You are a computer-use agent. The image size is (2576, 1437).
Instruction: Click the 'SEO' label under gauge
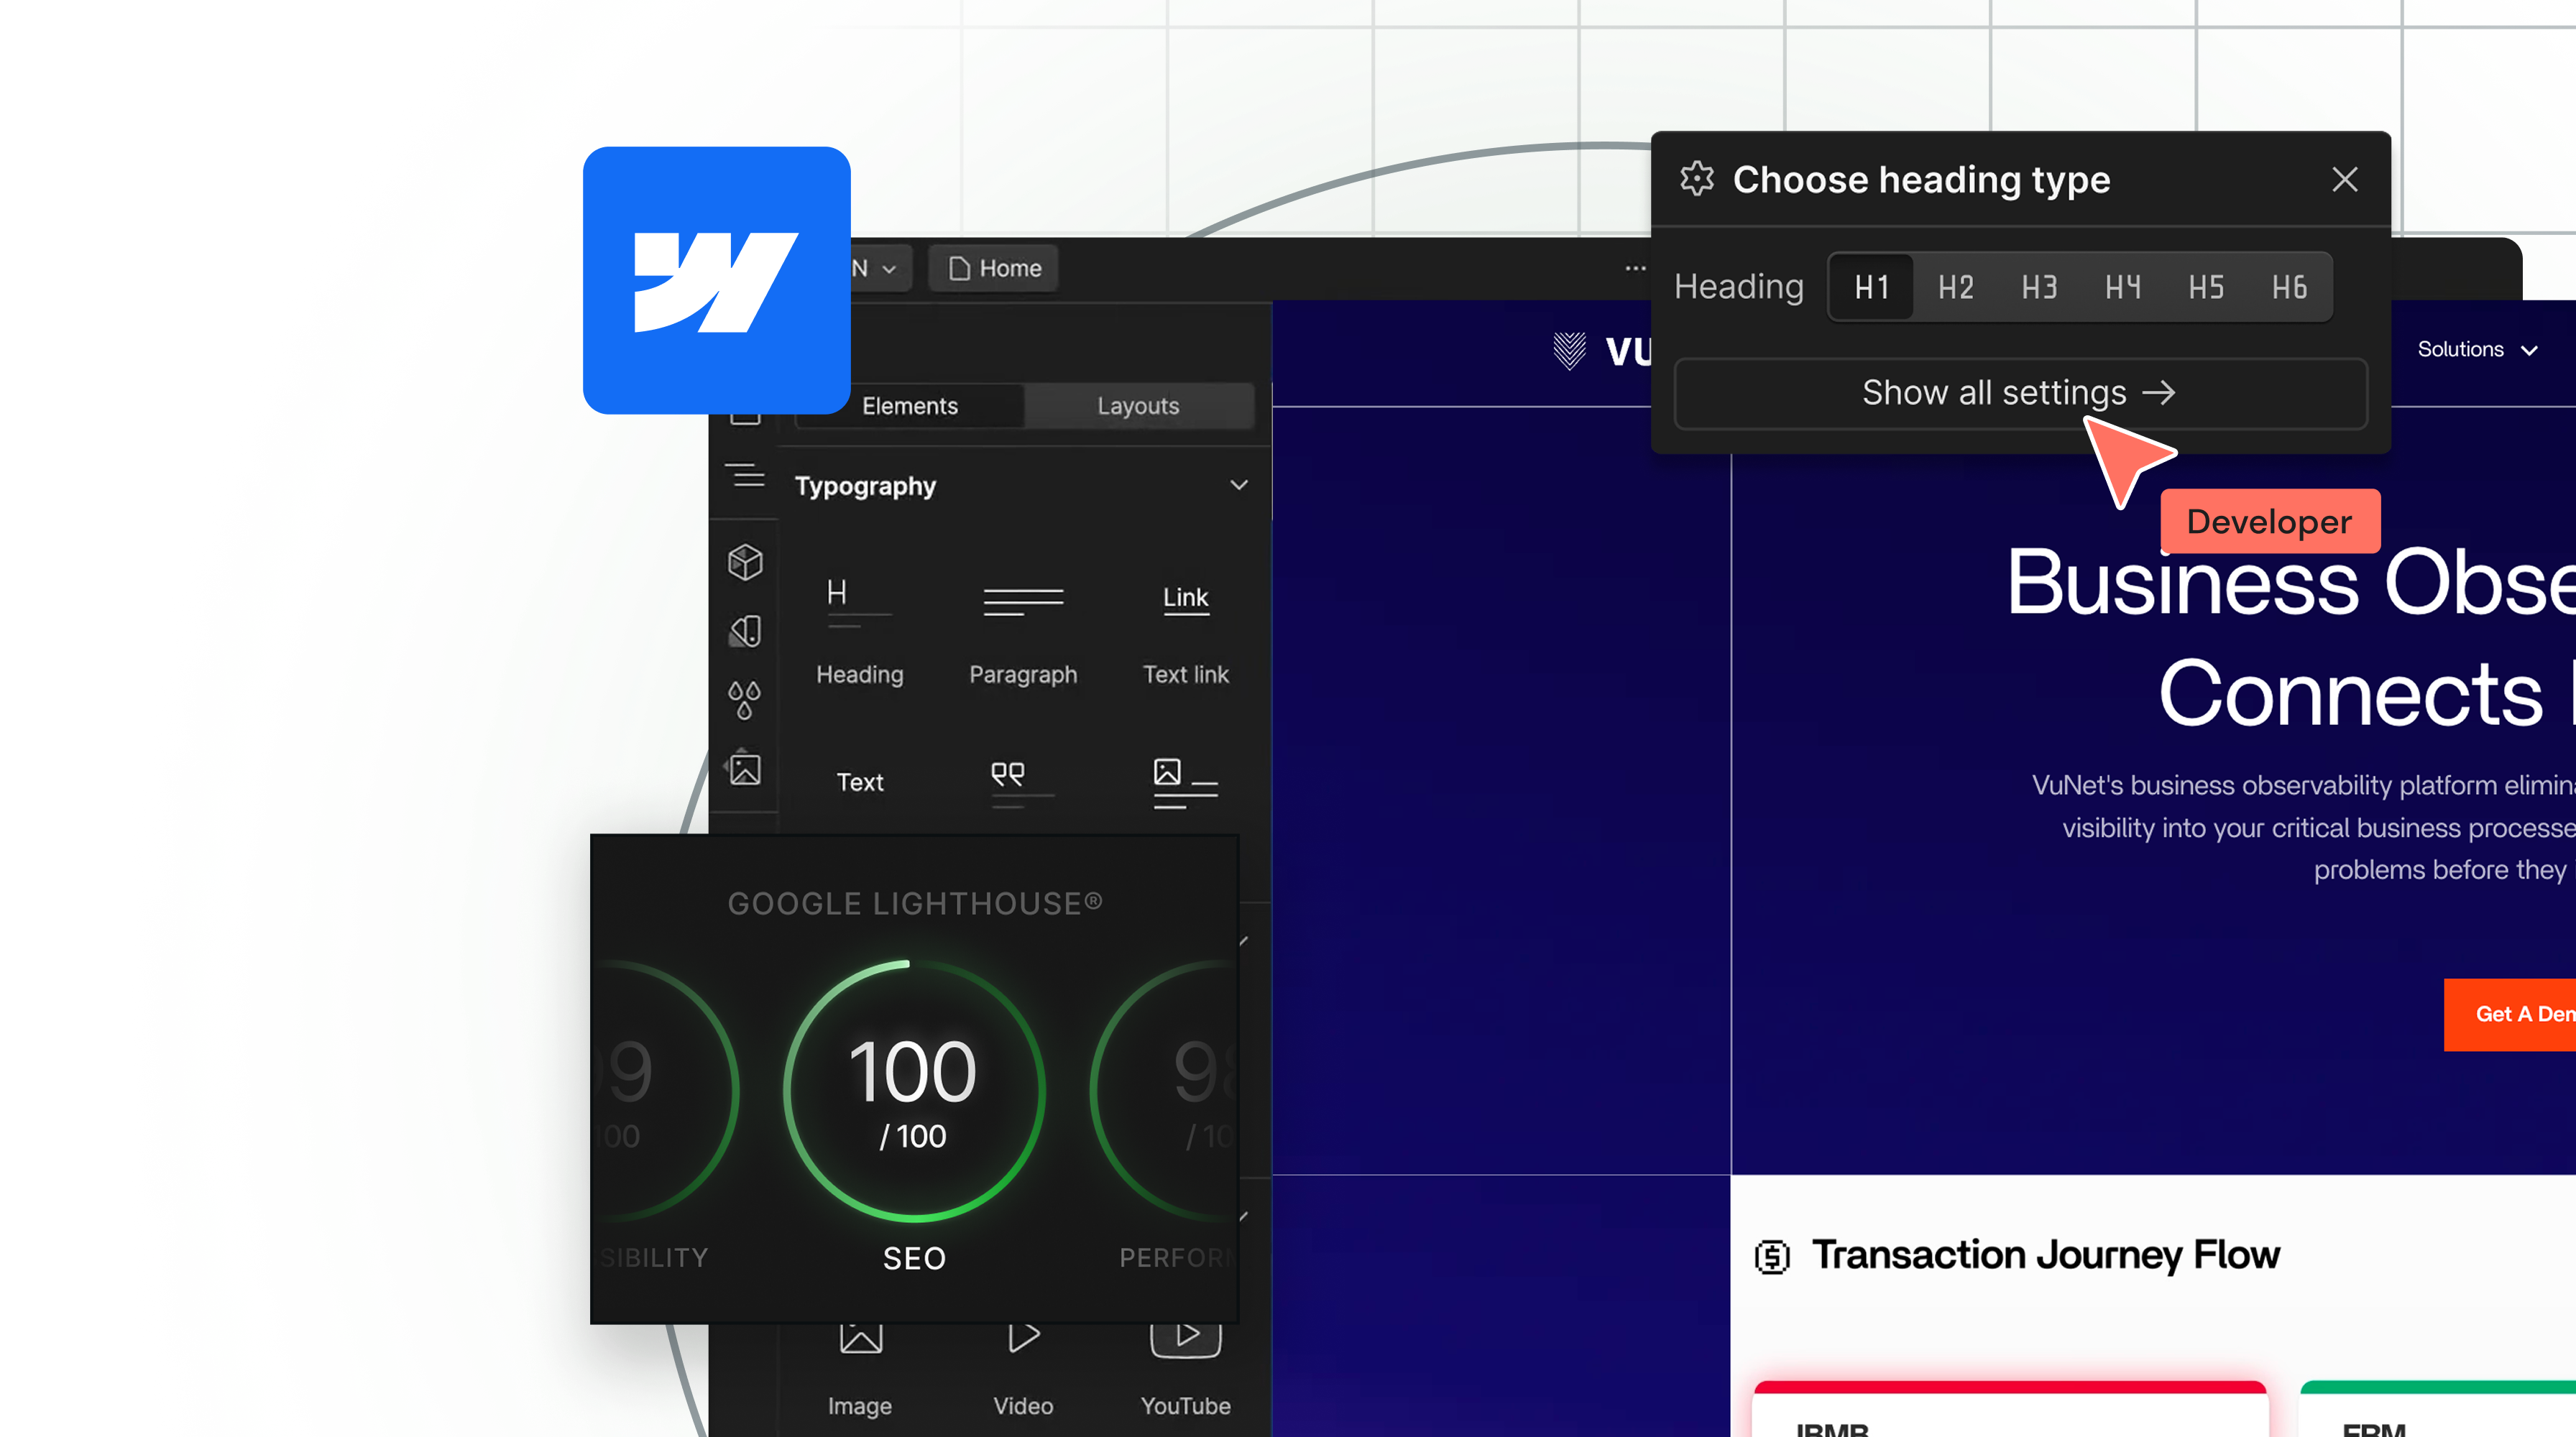point(914,1258)
